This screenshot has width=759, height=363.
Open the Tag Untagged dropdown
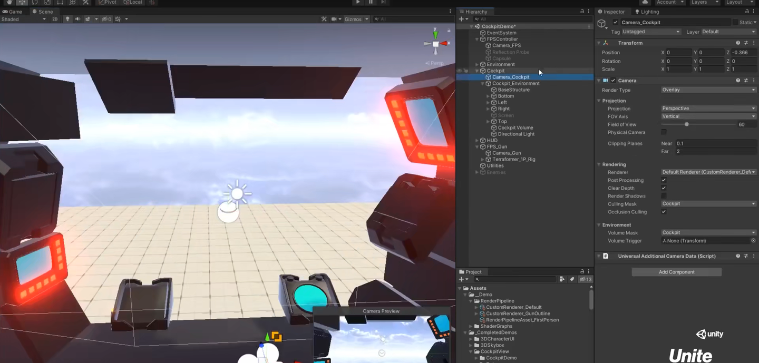tap(651, 32)
